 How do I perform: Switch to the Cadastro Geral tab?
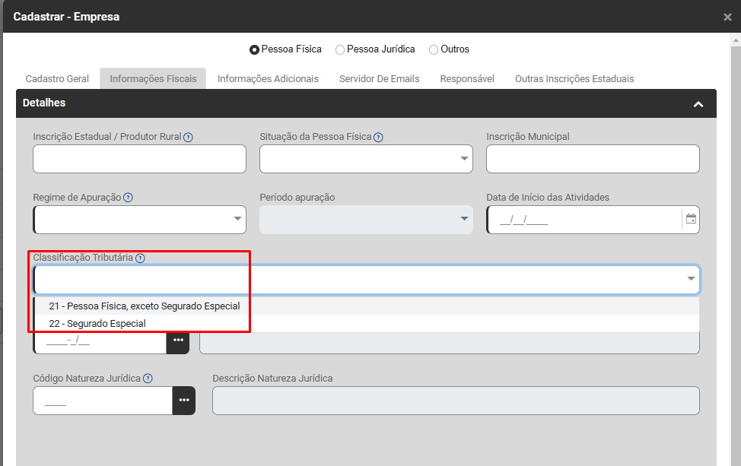pyautogui.click(x=57, y=79)
